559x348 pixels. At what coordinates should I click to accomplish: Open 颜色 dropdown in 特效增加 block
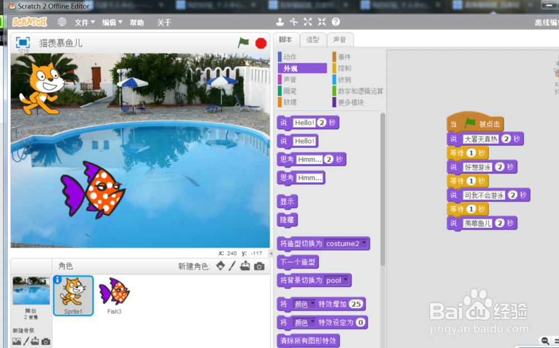[x=305, y=304]
